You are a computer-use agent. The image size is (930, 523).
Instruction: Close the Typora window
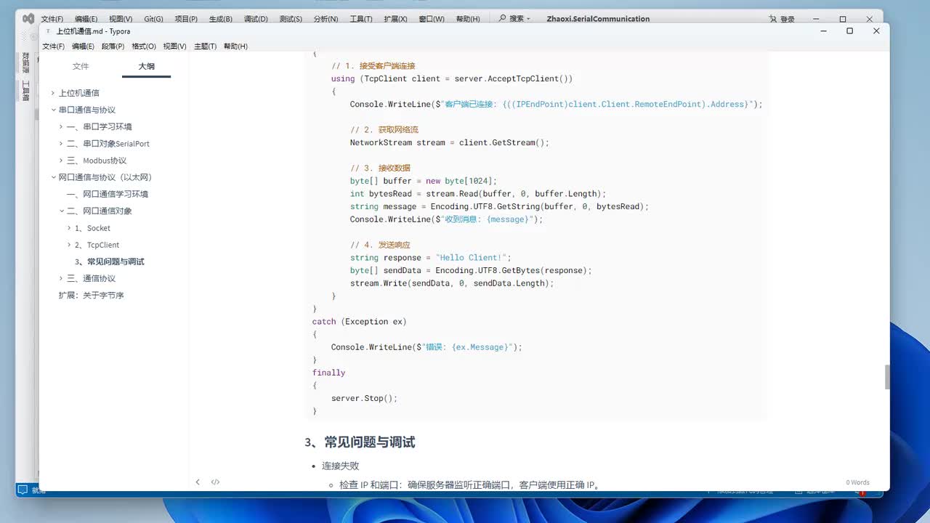tap(876, 31)
